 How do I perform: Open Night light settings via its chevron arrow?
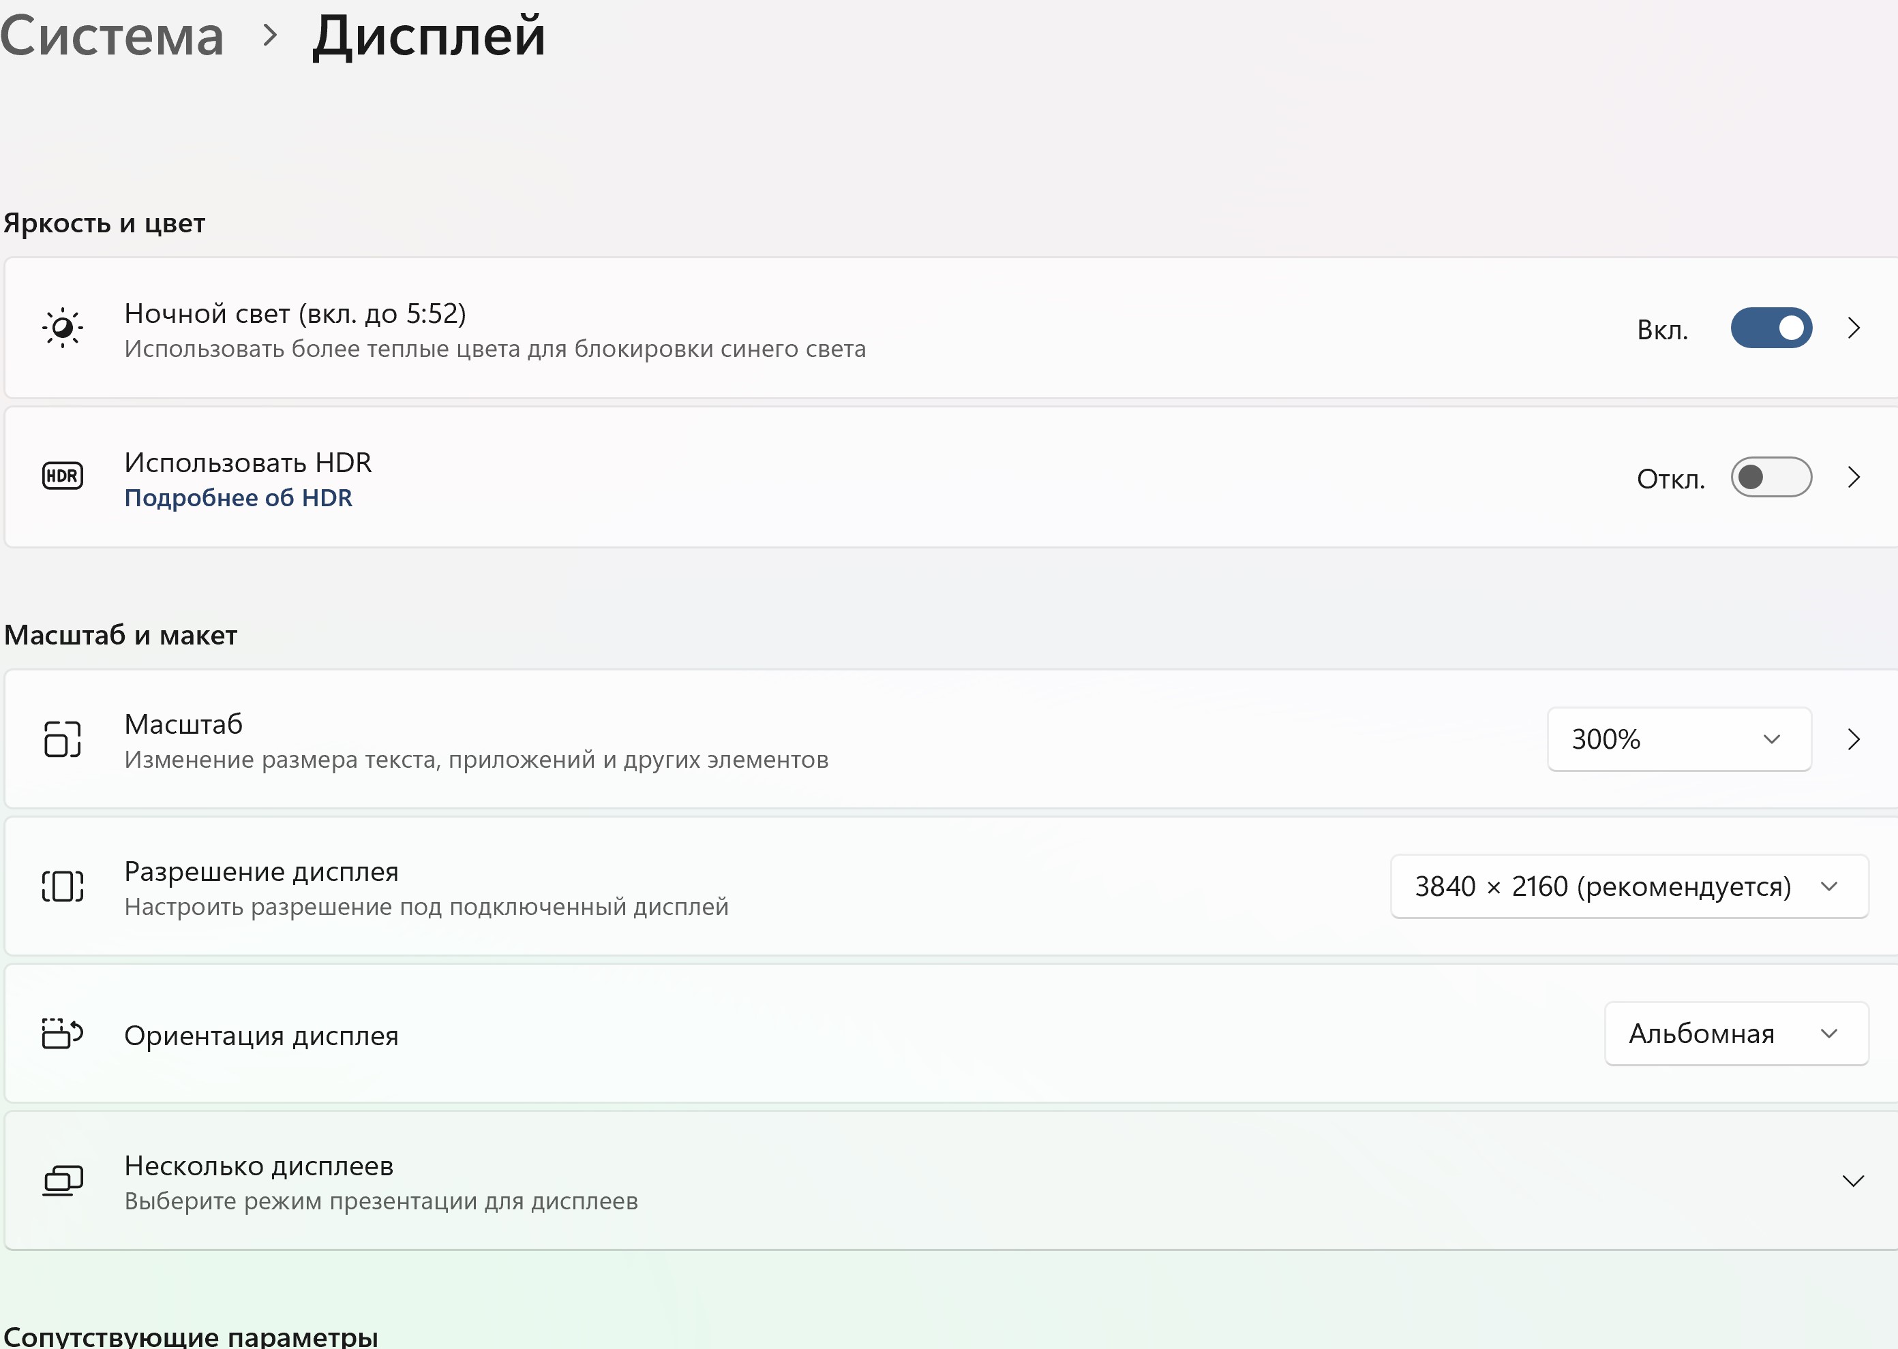[x=1854, y=328]
